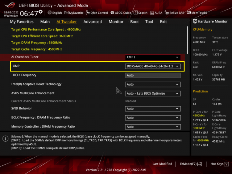Open the XMP profile dropdown
The image size is (232, 174).
[153, 66]
